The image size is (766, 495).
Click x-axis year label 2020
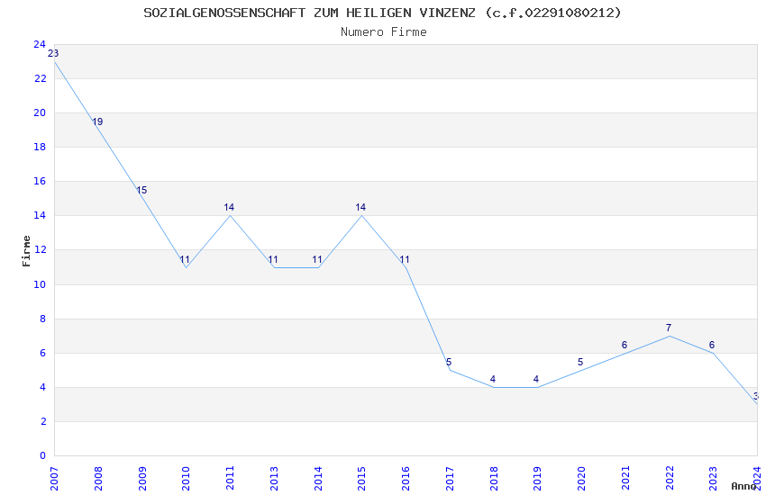tap(581, 479)
